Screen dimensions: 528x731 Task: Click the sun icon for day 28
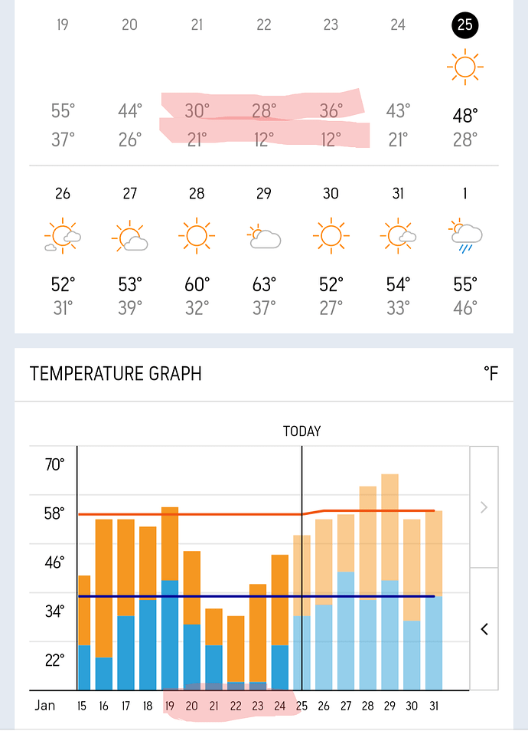(x=197, y=236)
